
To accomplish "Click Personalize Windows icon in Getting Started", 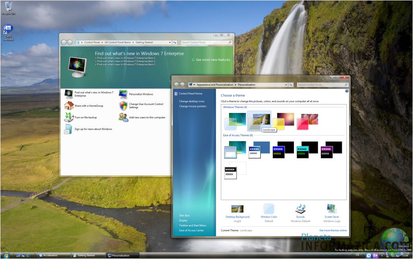I will (x=123, y=94).
